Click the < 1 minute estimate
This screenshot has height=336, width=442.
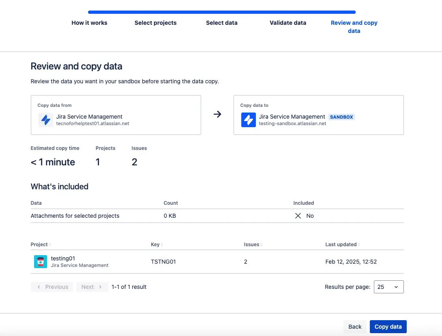click(x=53, y=162)
